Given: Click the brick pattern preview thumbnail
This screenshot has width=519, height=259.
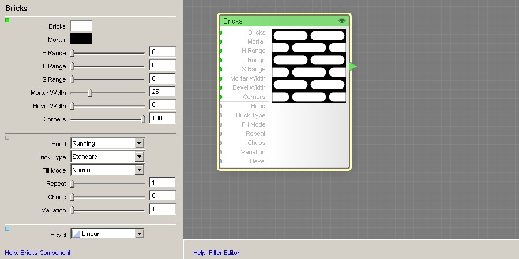Looking at the screenshot, I should coord(309,66).
